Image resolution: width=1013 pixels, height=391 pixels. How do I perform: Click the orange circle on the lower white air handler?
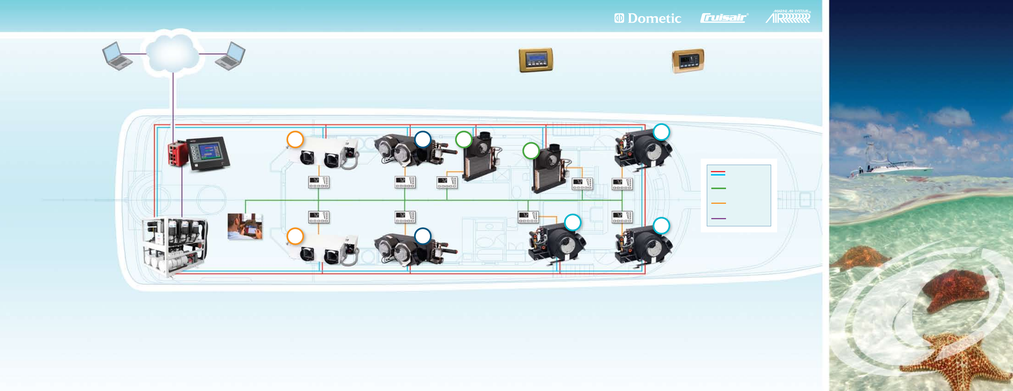pos(295,236)
